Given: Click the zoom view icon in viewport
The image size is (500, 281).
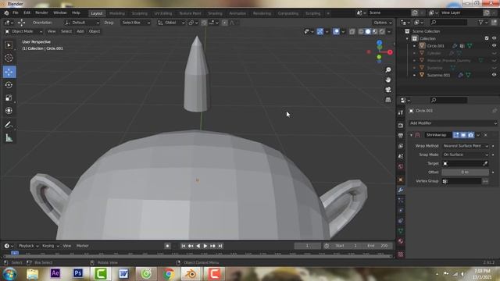Looking at the screenshot, I should [388, 69].
